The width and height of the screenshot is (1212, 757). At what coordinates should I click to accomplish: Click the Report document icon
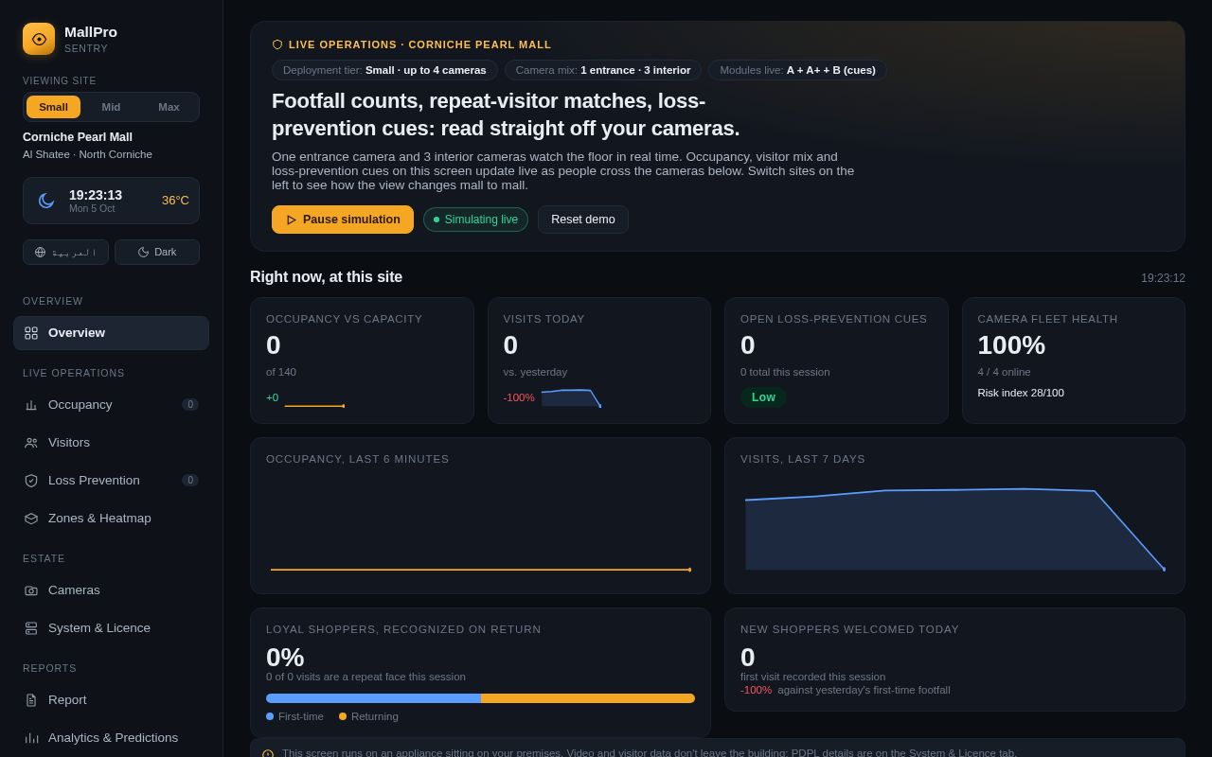click(x=31, y=700)
